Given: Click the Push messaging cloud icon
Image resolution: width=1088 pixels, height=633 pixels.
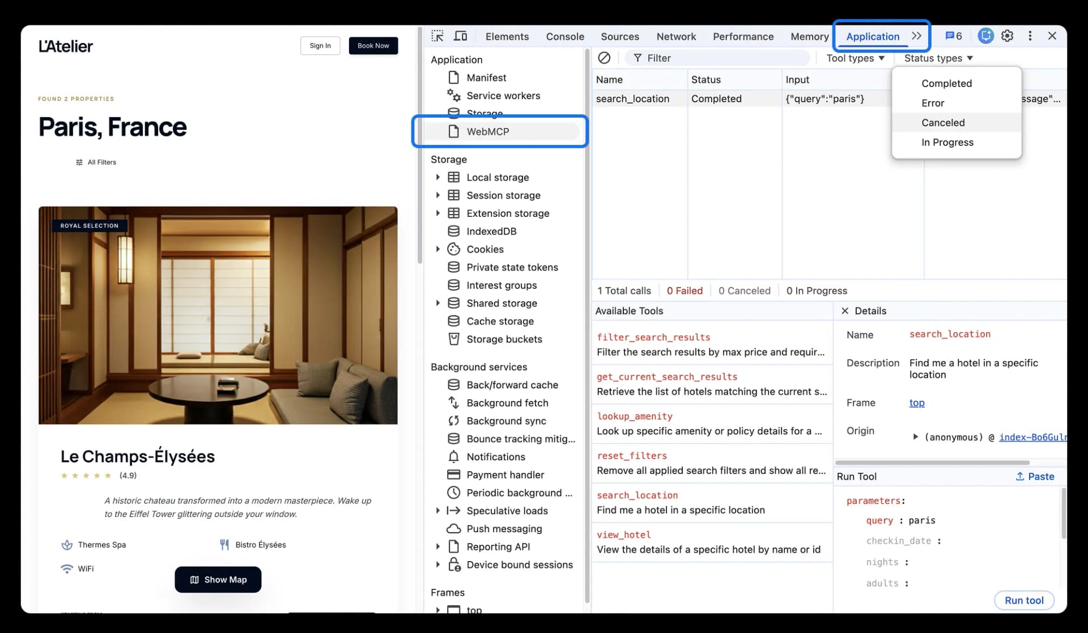Looking at the screenshot, I should [x=453, y=529].
